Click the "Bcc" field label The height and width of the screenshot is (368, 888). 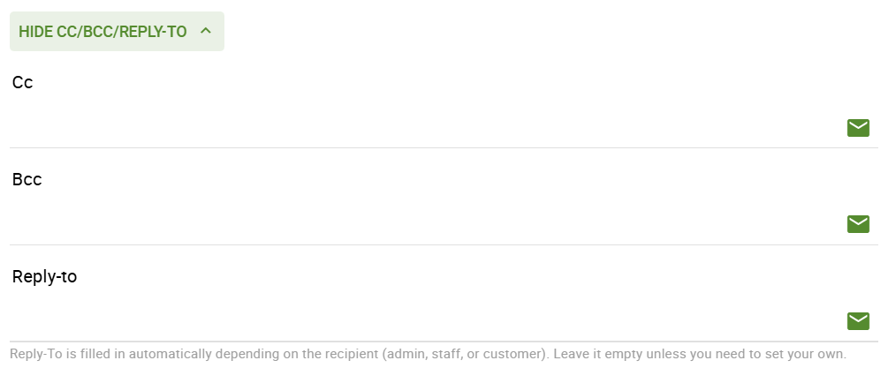coord(27,179)
